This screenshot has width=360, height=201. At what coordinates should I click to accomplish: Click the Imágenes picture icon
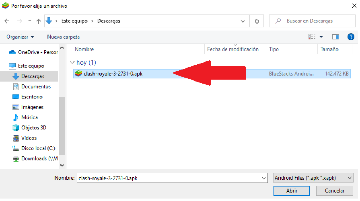(15, 107)
